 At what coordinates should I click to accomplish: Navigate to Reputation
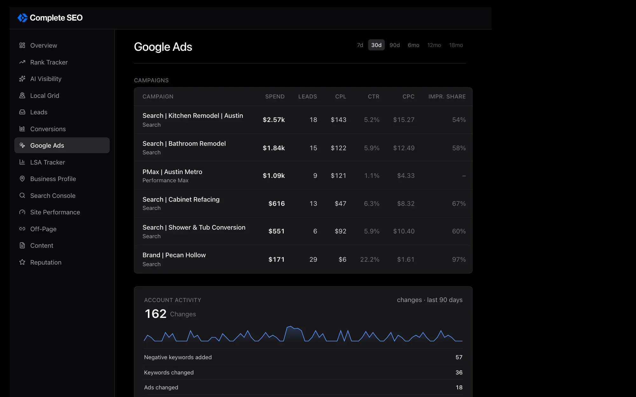(x=62, y=262)
